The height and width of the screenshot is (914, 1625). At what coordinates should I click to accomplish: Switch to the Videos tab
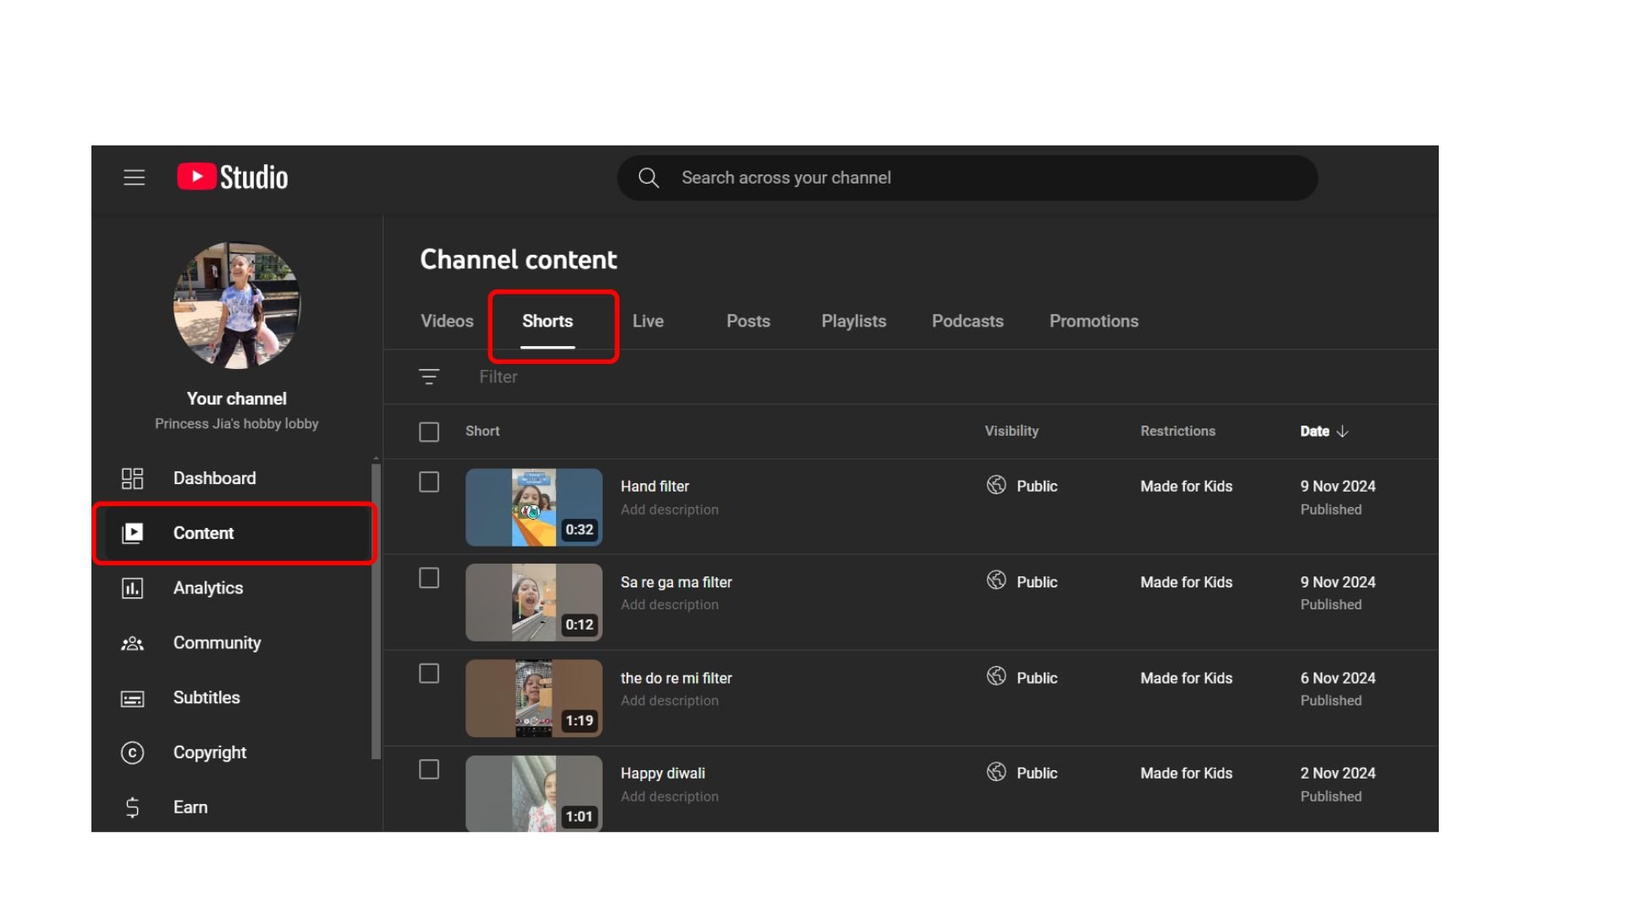447,322
